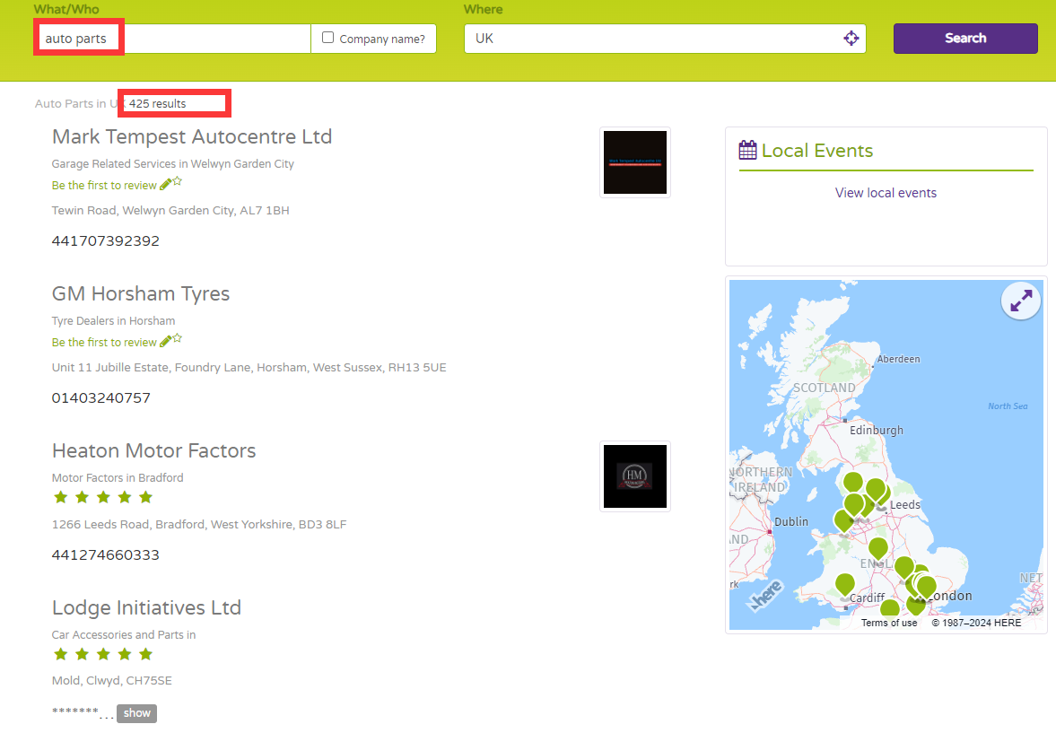The width and height of the screenshot is (1056, 733).
Task: Expand the map to full screen
Action: pyautogui.click(x=1021, y=301)
